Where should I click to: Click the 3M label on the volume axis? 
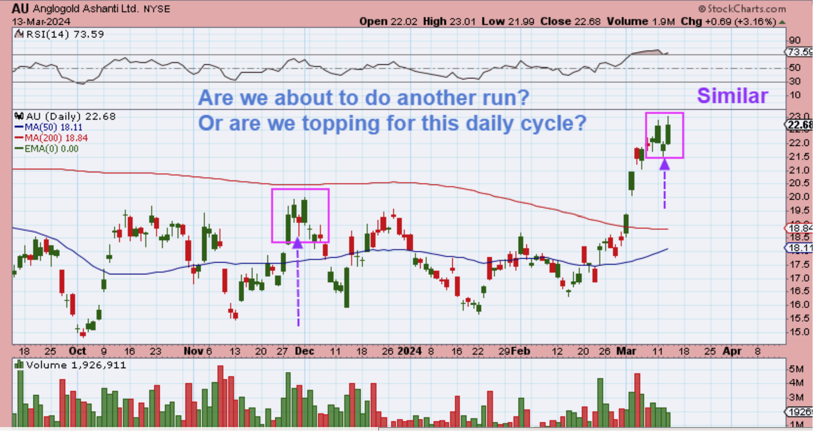click(x=796, y=397)
